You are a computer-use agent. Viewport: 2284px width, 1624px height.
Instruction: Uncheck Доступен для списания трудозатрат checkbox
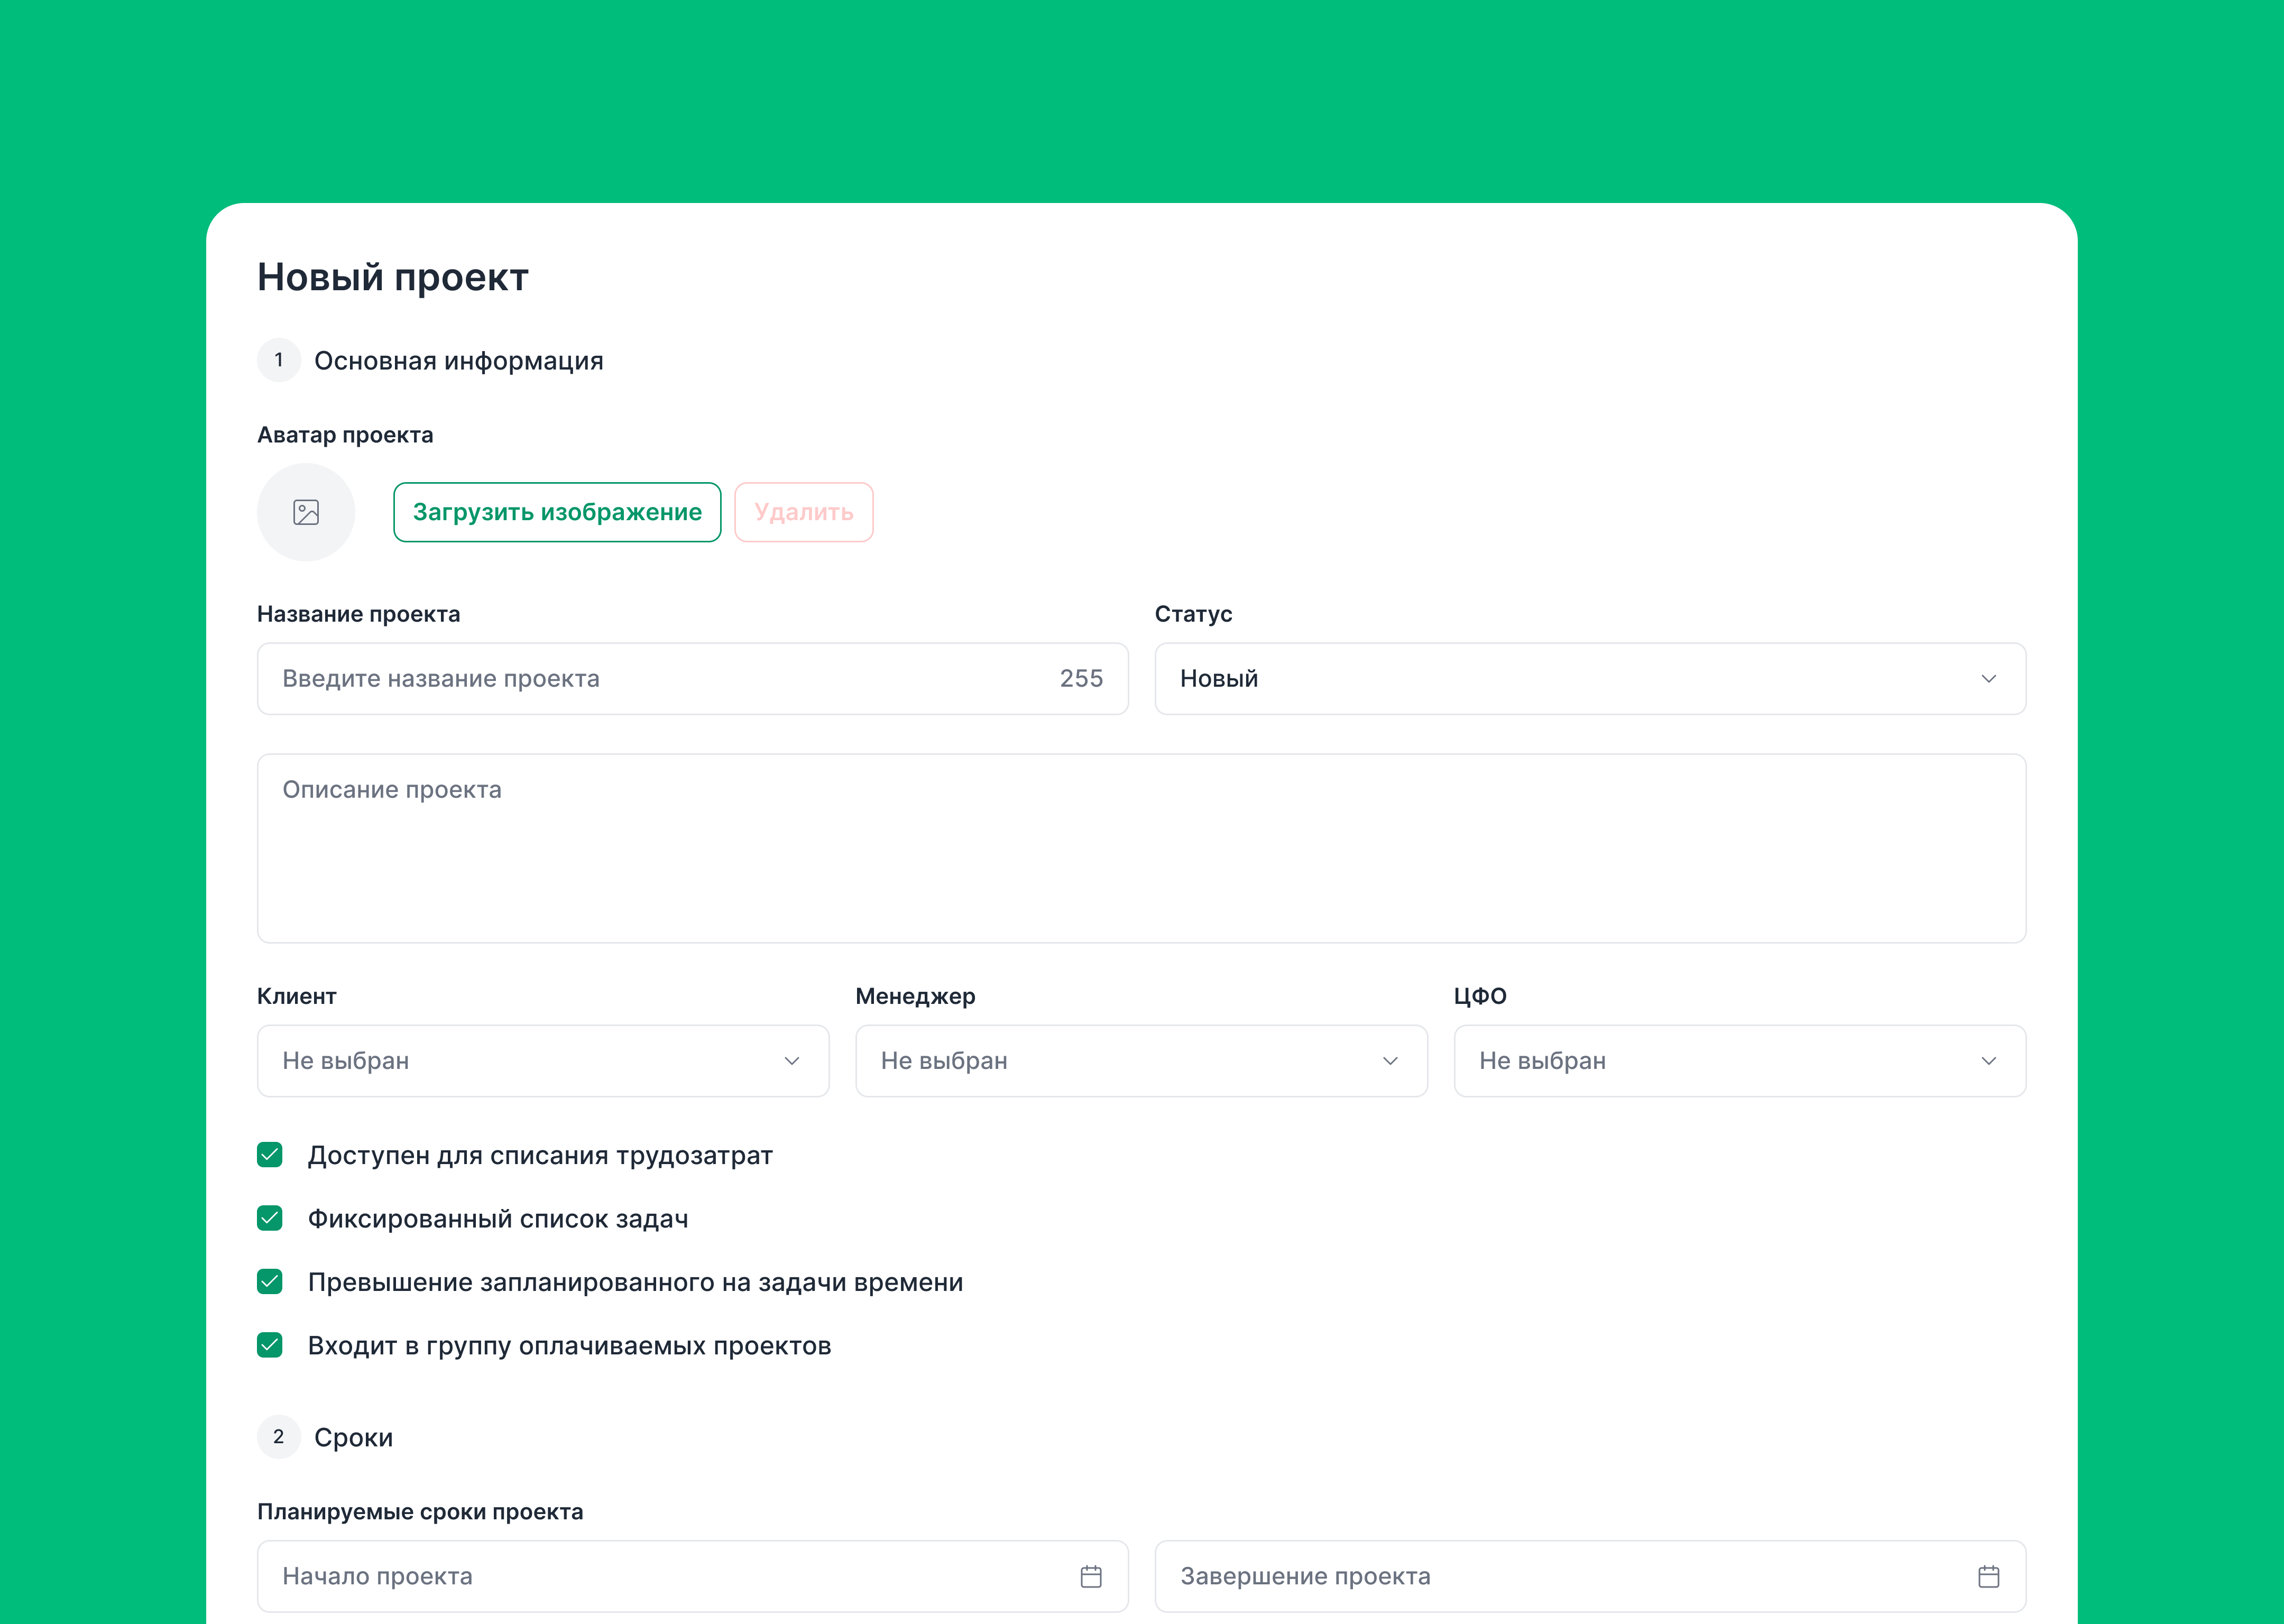click(x=270, y=1155)
